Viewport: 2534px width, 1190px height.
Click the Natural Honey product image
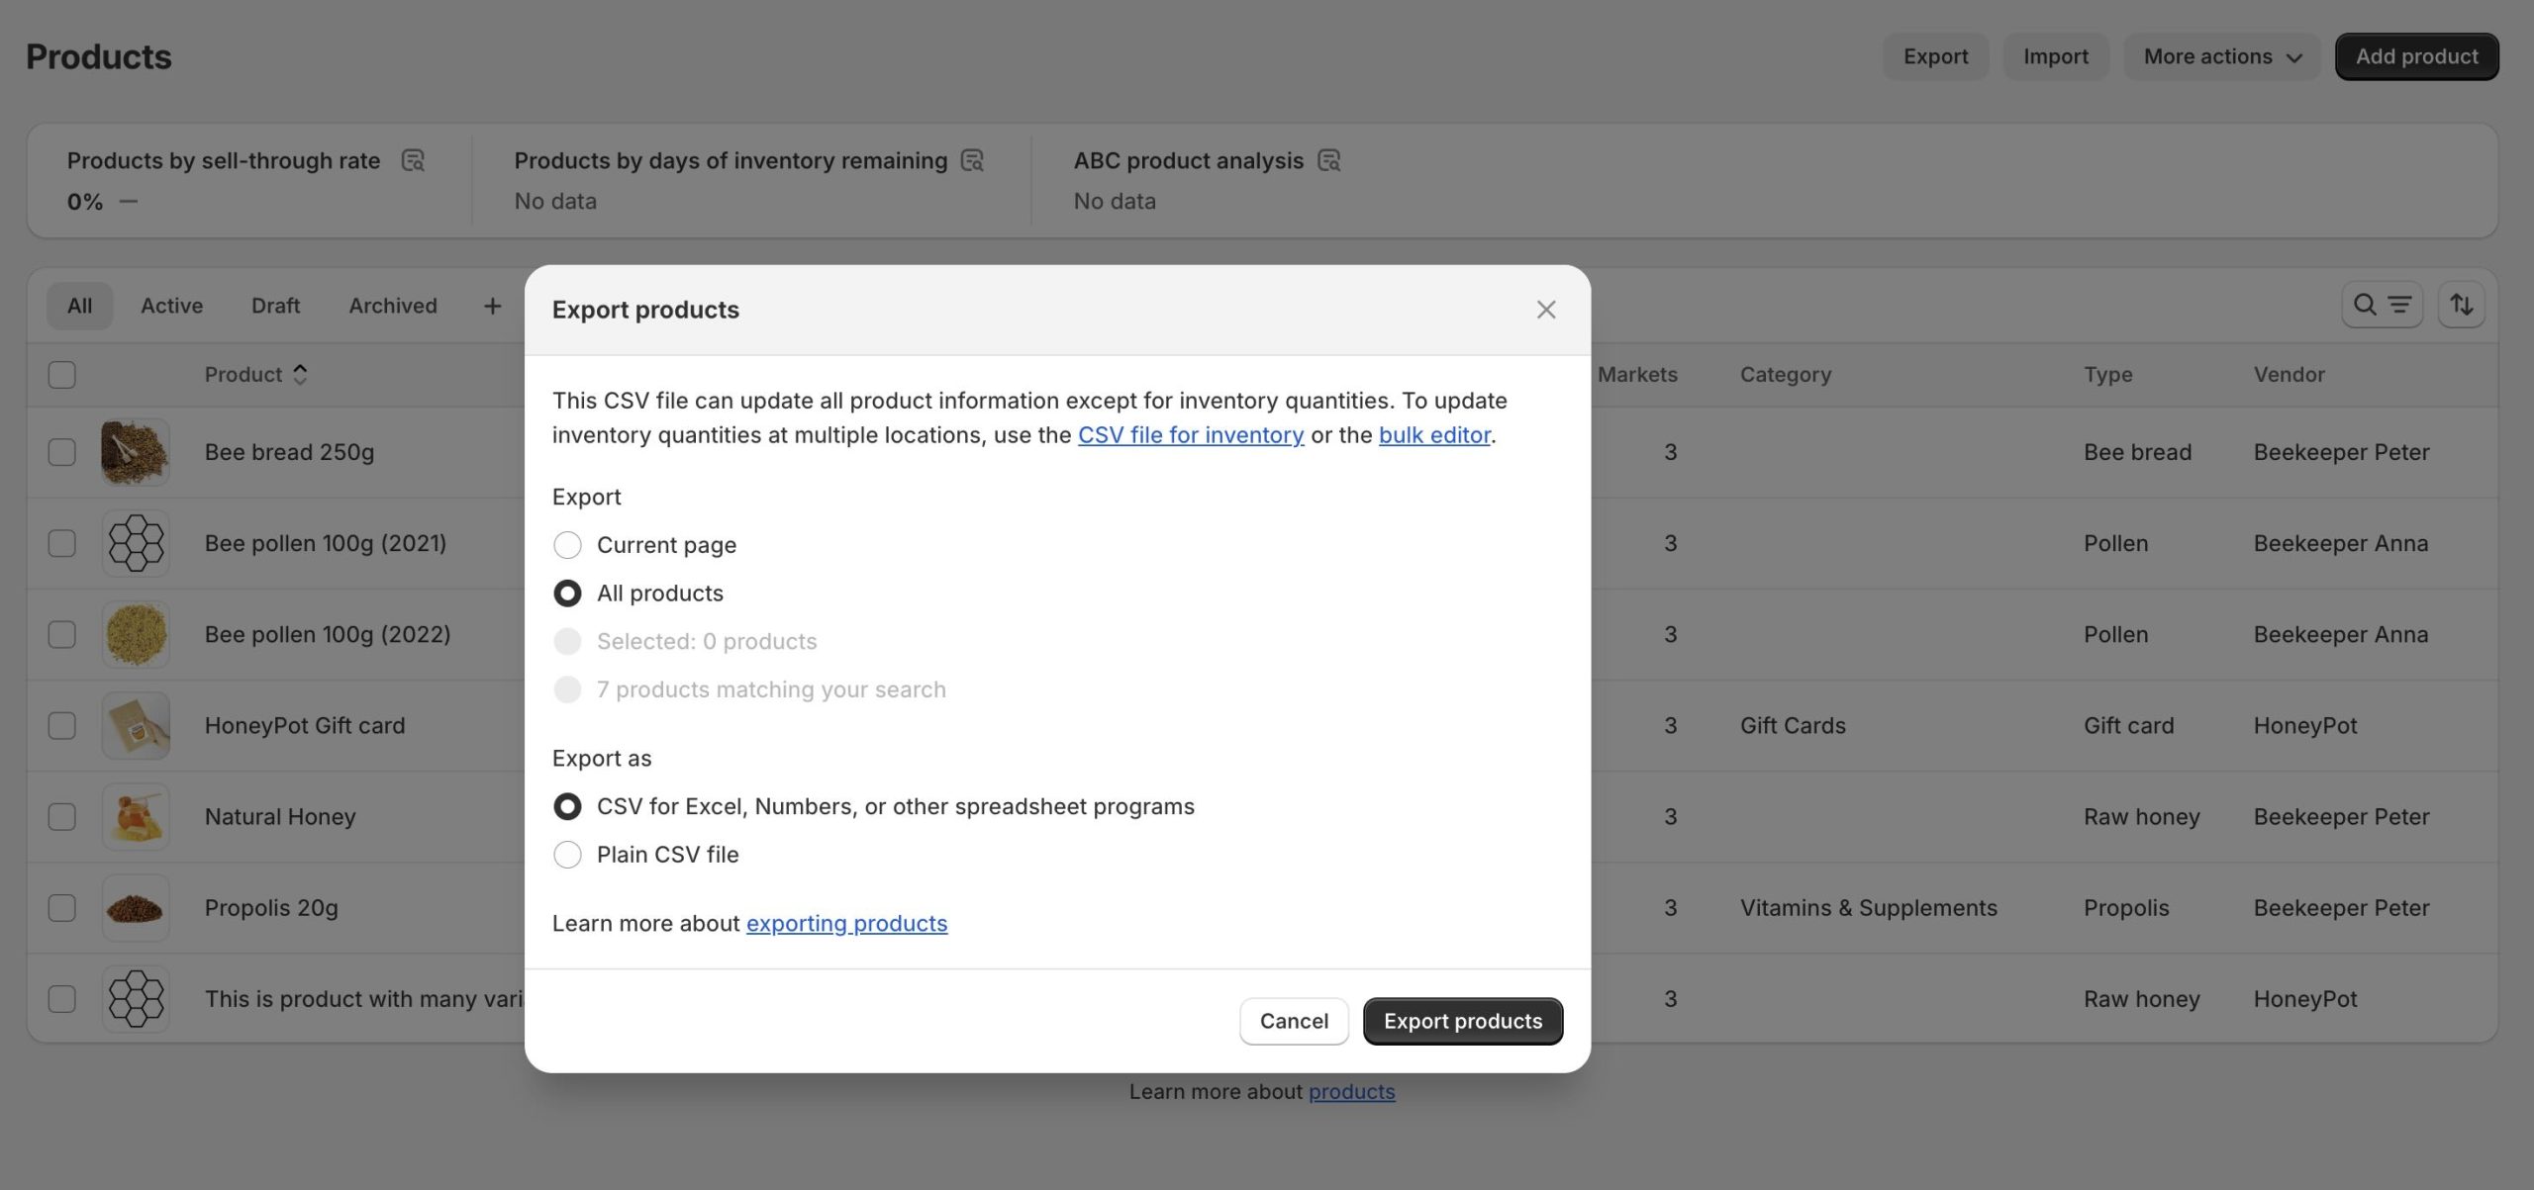[x=136, y=817]
